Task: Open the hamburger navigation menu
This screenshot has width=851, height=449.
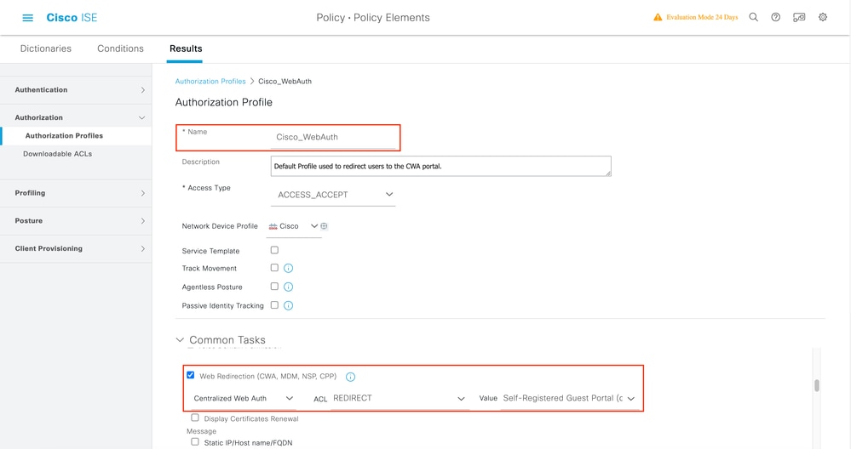Action: (27, 18)
